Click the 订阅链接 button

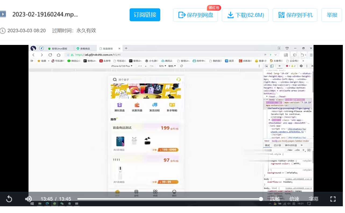click(x=145, y=15)
